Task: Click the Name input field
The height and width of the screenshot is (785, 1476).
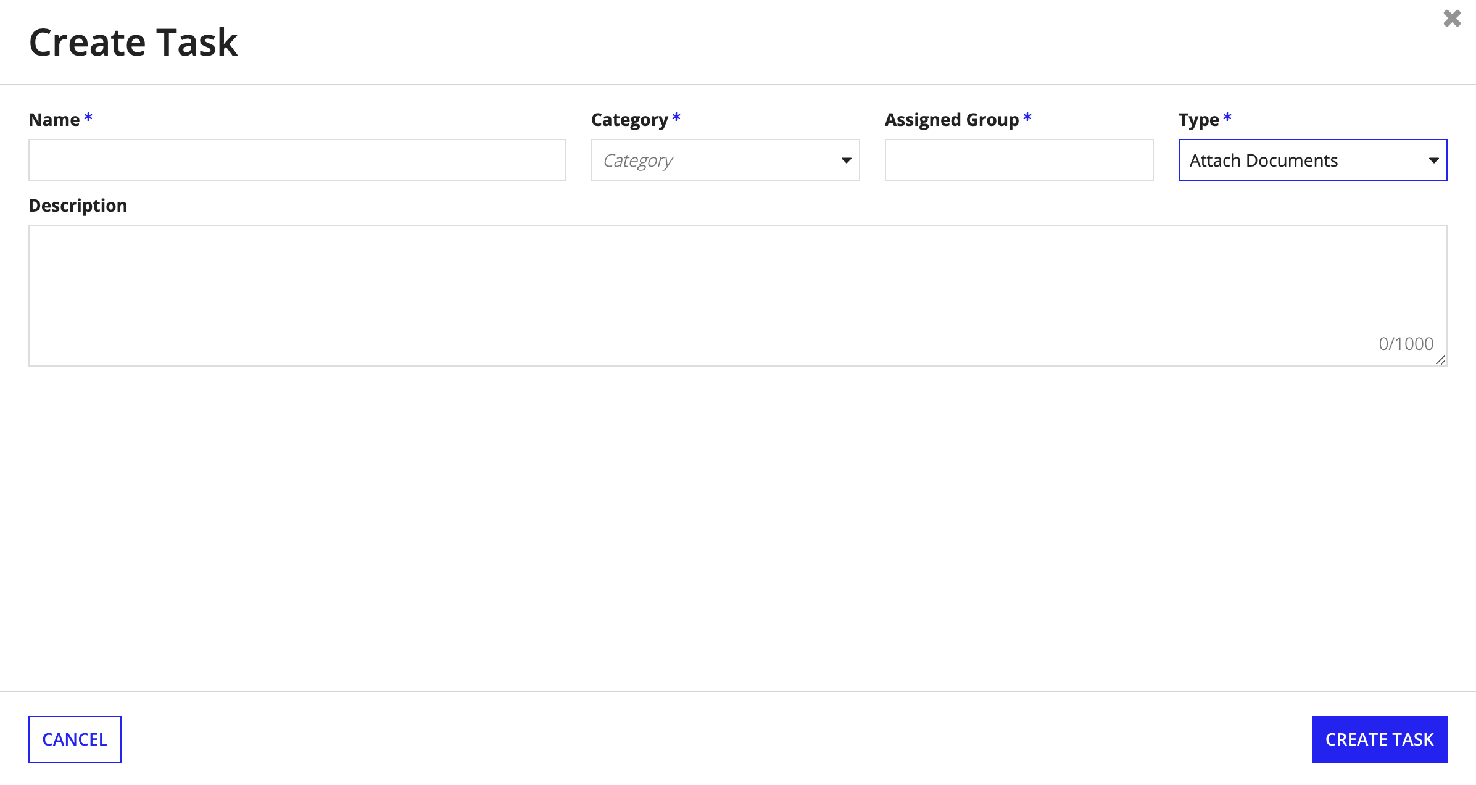Action: tap(298, 159)
